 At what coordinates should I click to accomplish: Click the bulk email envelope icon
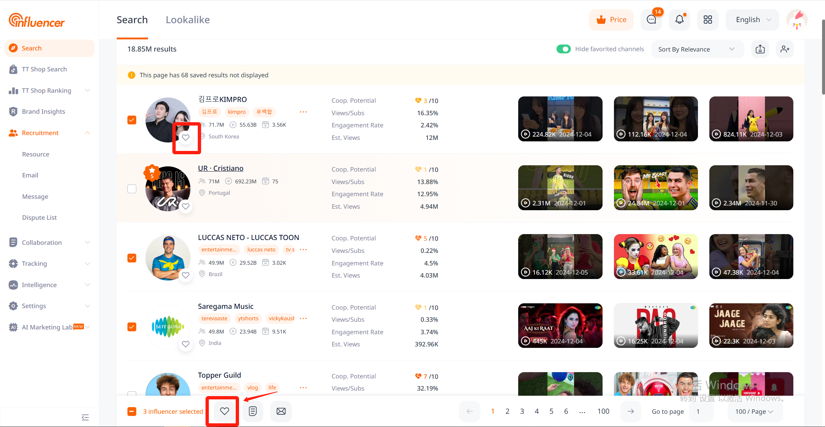pyautogui.click(x=281, y=411)
